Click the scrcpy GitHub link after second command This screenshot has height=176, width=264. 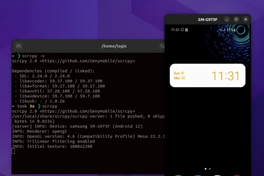point(87,111)
